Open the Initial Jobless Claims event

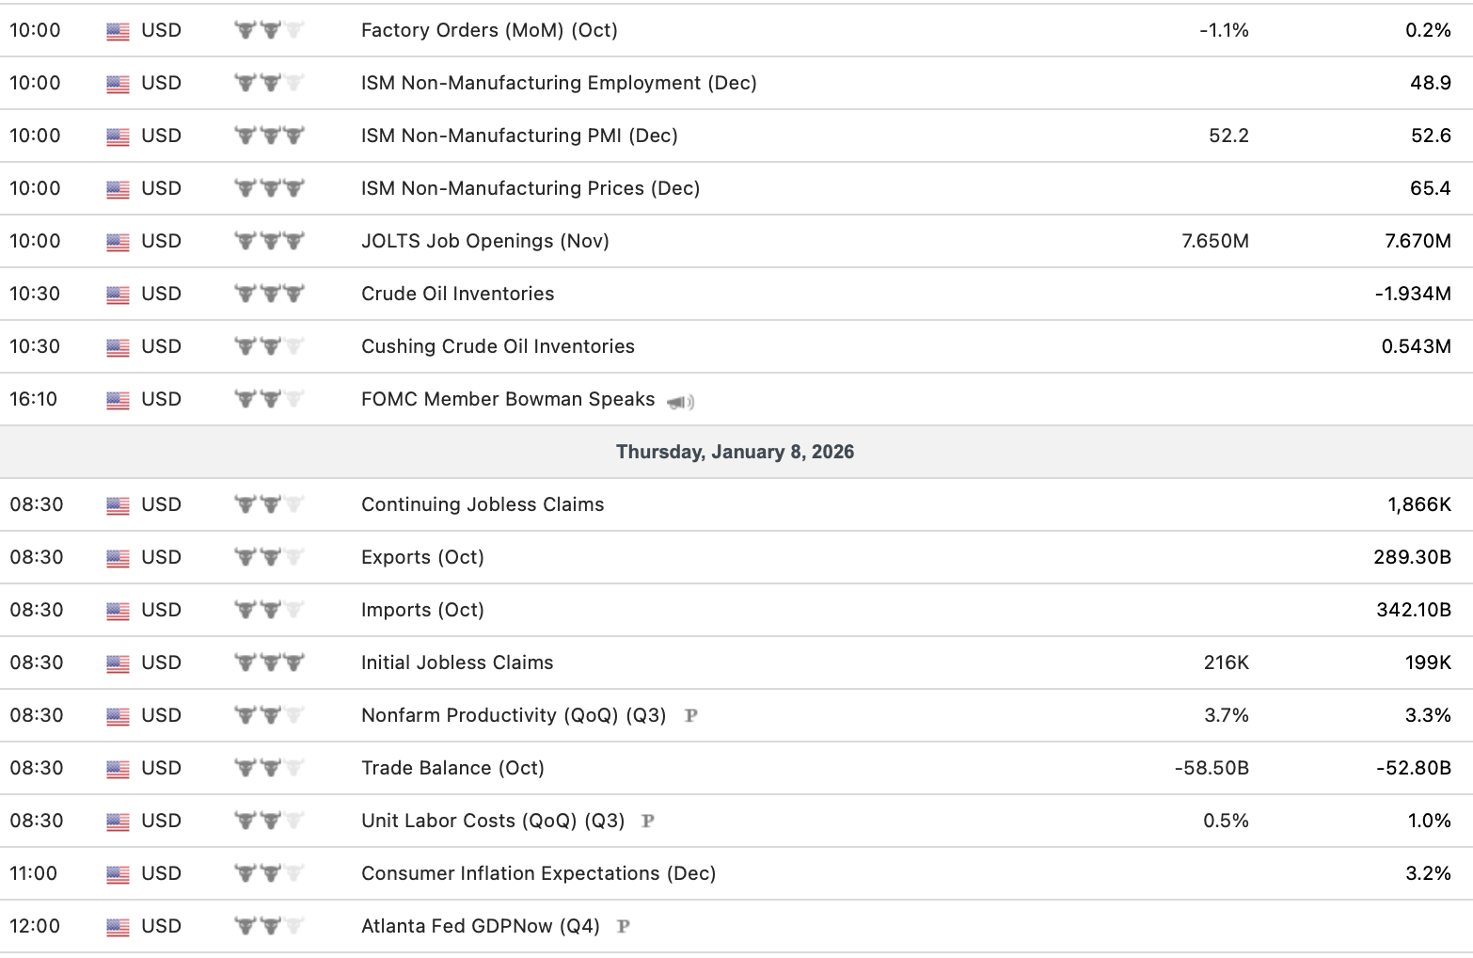tap(457, 663)
